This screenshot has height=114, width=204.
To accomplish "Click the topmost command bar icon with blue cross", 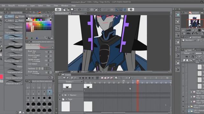I will pos(178,15).
